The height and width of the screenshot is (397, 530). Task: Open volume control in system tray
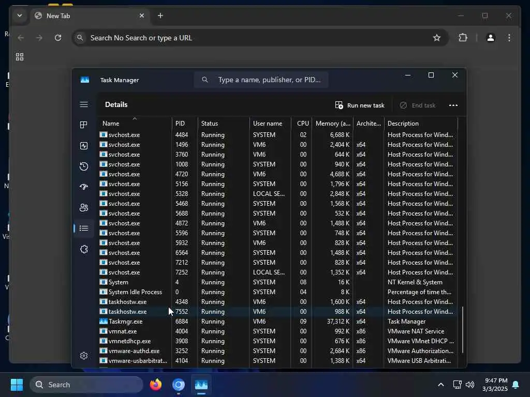pos(470,385)
